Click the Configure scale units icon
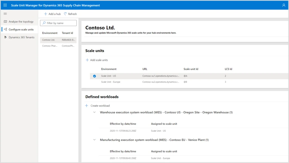This screenshot has width=289, height=163. (x=5, y=29)
